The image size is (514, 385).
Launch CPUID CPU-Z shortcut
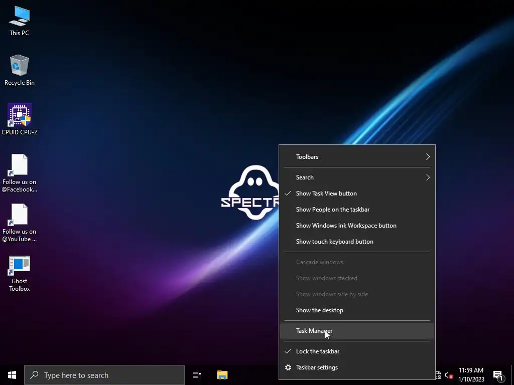(x=20, y=119)
